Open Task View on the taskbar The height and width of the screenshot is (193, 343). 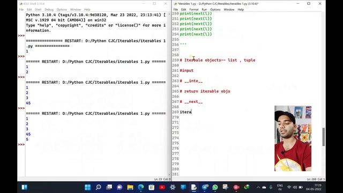pyautogui.click(x=109, y=187)
